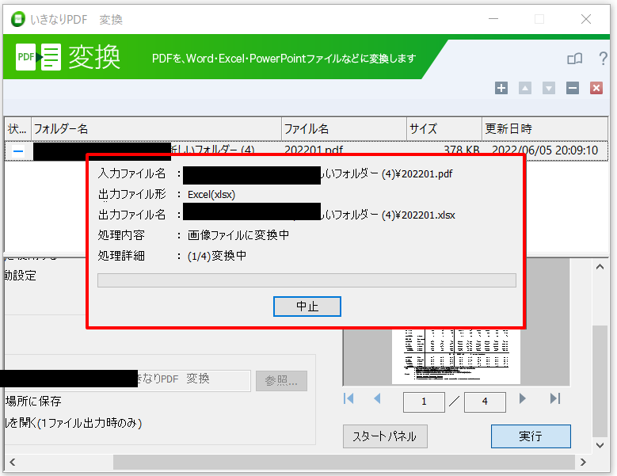Sort by ファイル名 column header
The height and width of the screenshot is (476, 617).
344,128
